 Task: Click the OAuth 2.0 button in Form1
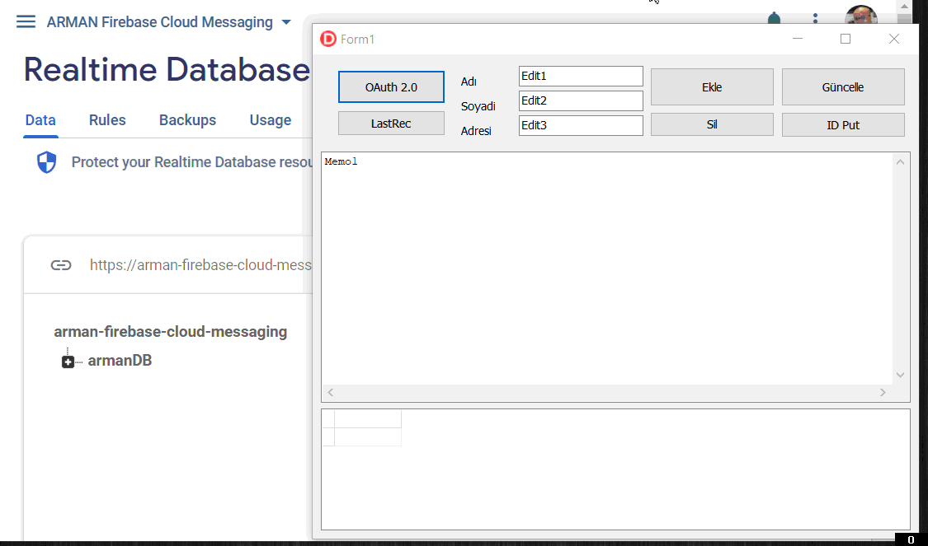[391, 86]
